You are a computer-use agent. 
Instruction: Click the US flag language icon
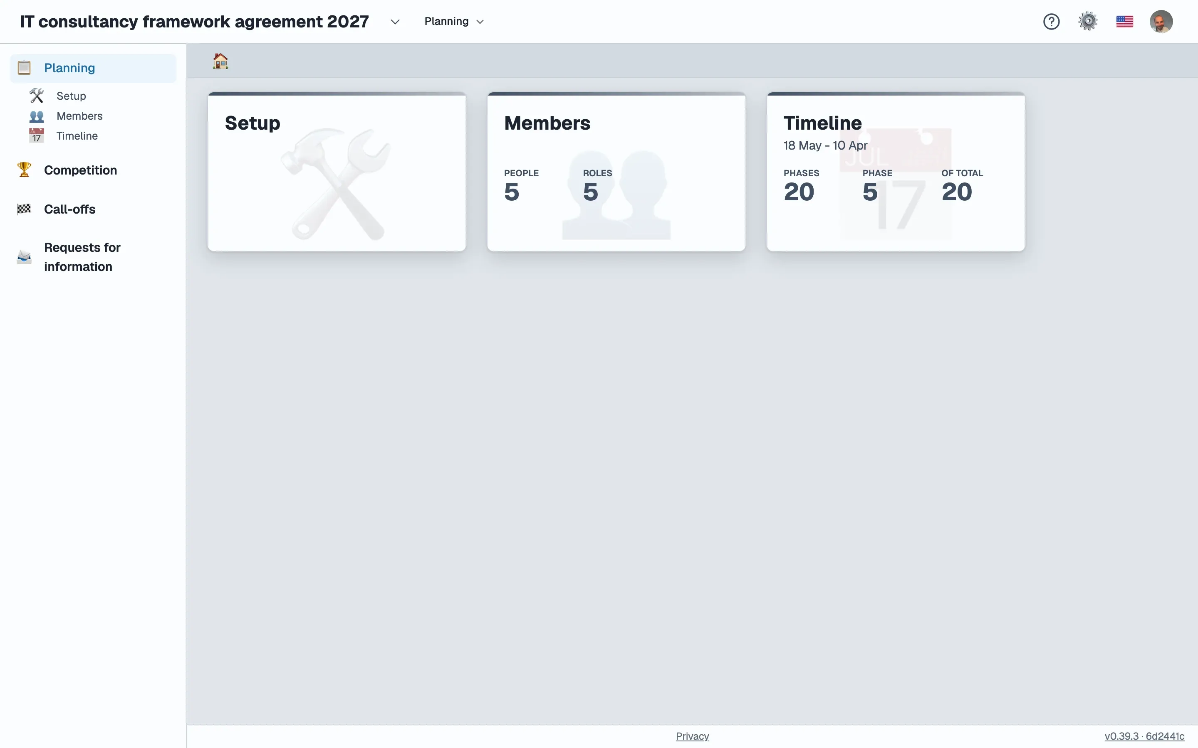[1124, 22]
